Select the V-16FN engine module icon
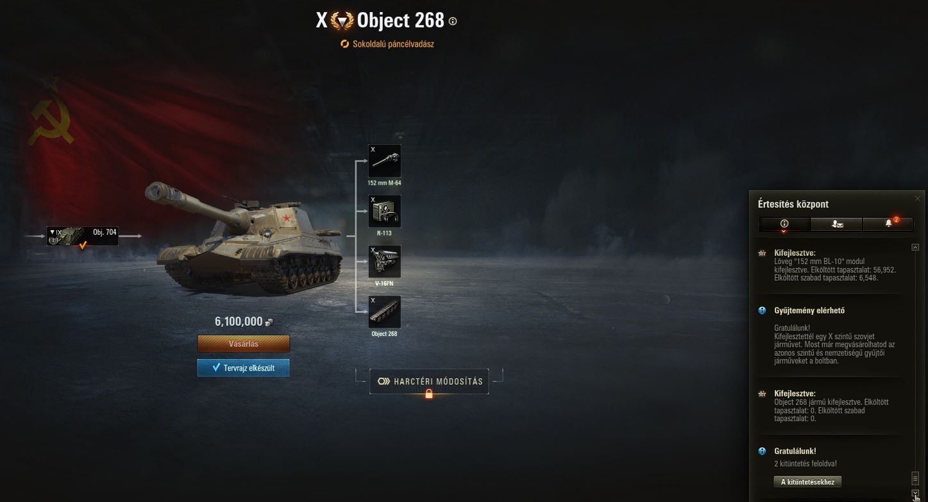The image size is (928, 502). 385,261
